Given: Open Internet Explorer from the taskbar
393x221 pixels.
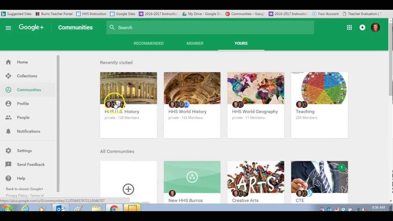Looking at the screenshot, I should tap(25, 209).
